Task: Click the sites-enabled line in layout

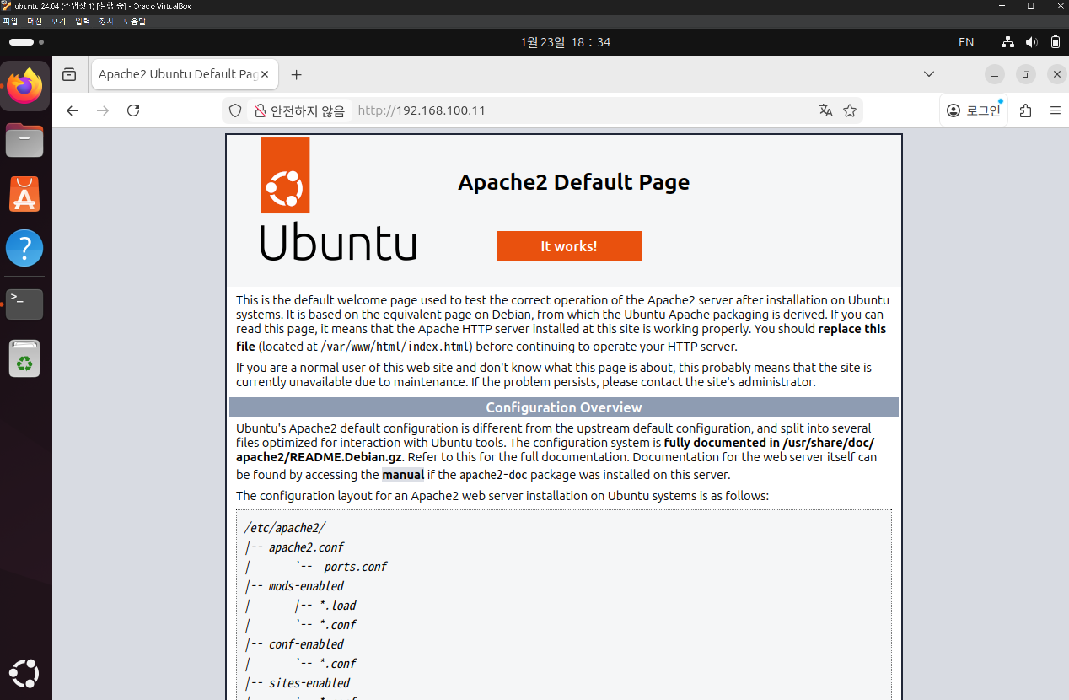Action: [309, 683]
